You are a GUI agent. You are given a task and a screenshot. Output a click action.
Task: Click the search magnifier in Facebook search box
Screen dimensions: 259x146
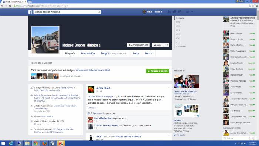pos(99,12)
